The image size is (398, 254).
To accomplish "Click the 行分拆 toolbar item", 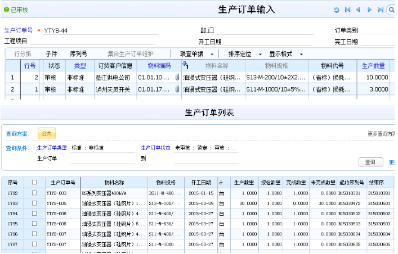I will pyautogui.click(x=23, y=54).
